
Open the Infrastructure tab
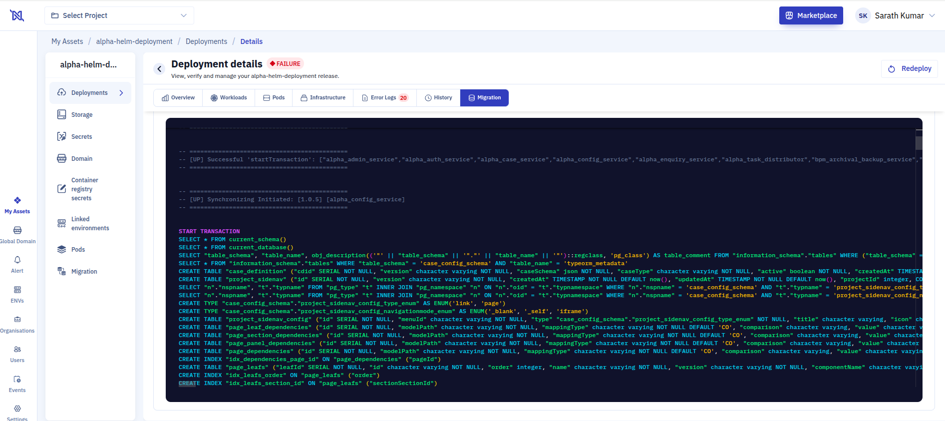323,98
